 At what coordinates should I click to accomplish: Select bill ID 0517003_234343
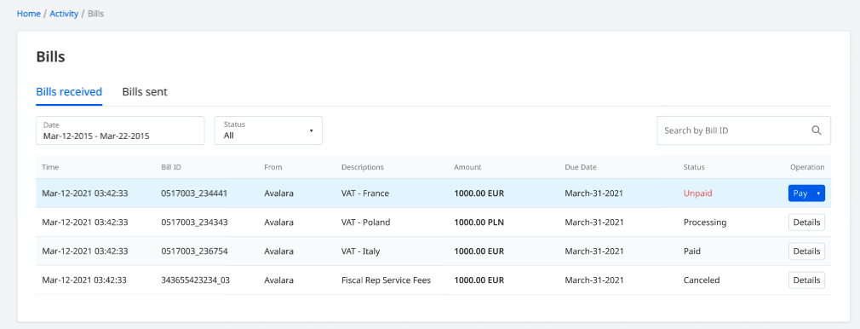point(195,222)
